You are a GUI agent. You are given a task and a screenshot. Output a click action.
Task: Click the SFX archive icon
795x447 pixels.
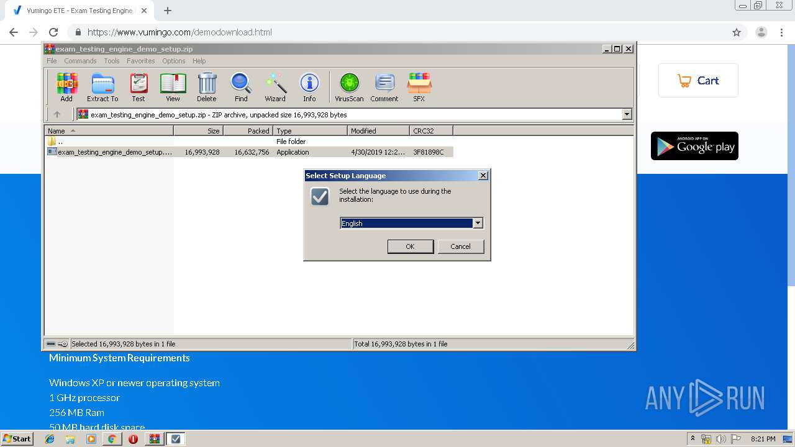tap(419, 87)
